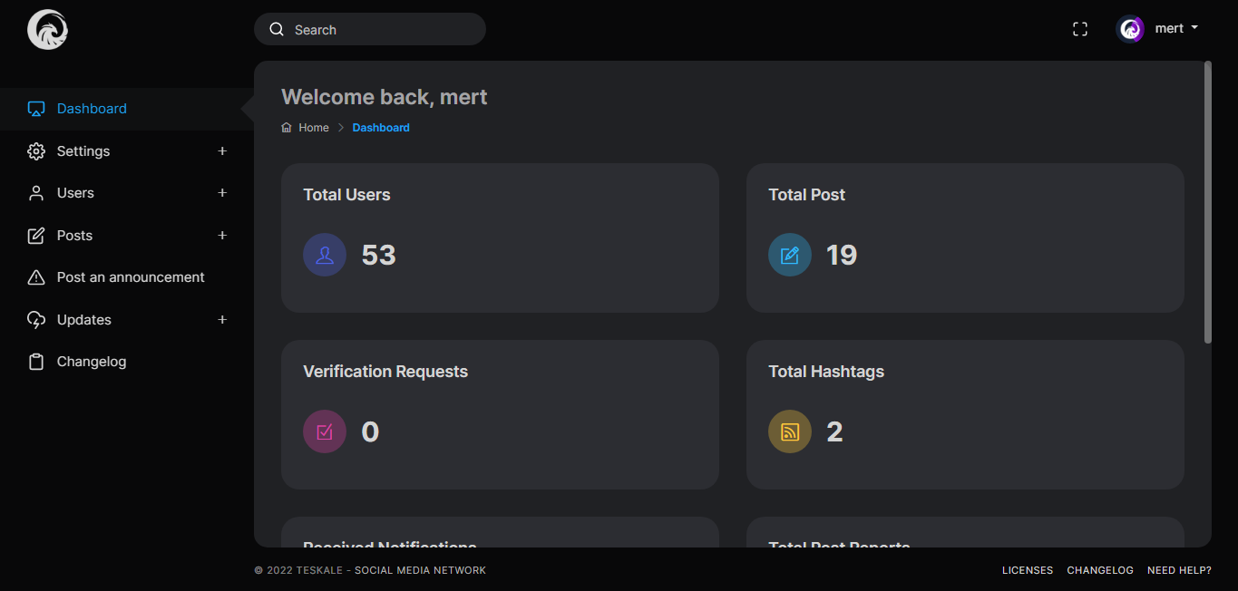Screen dimensions: 1238x591
Task: Click the fullscreen toggle icon
Action: 1079,29
